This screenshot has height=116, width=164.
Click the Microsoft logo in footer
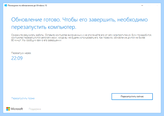(15, 109)
